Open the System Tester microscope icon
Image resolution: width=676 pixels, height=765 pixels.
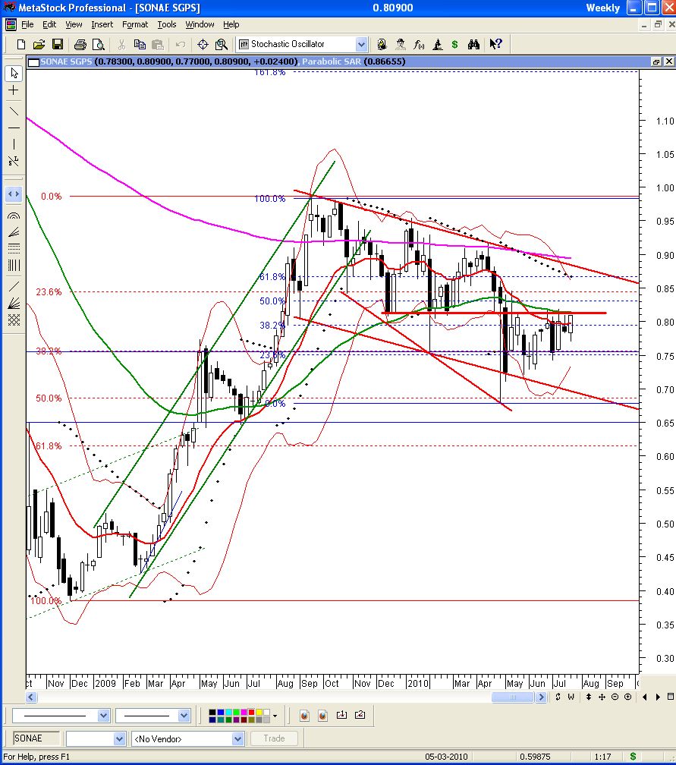[x=438, y=44]
